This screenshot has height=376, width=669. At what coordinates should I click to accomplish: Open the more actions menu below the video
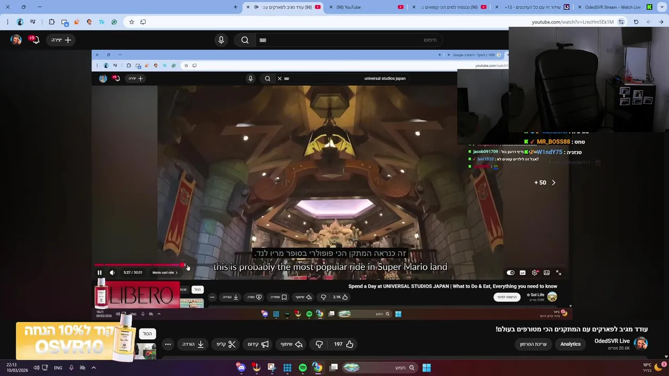(x=168, y=344)
